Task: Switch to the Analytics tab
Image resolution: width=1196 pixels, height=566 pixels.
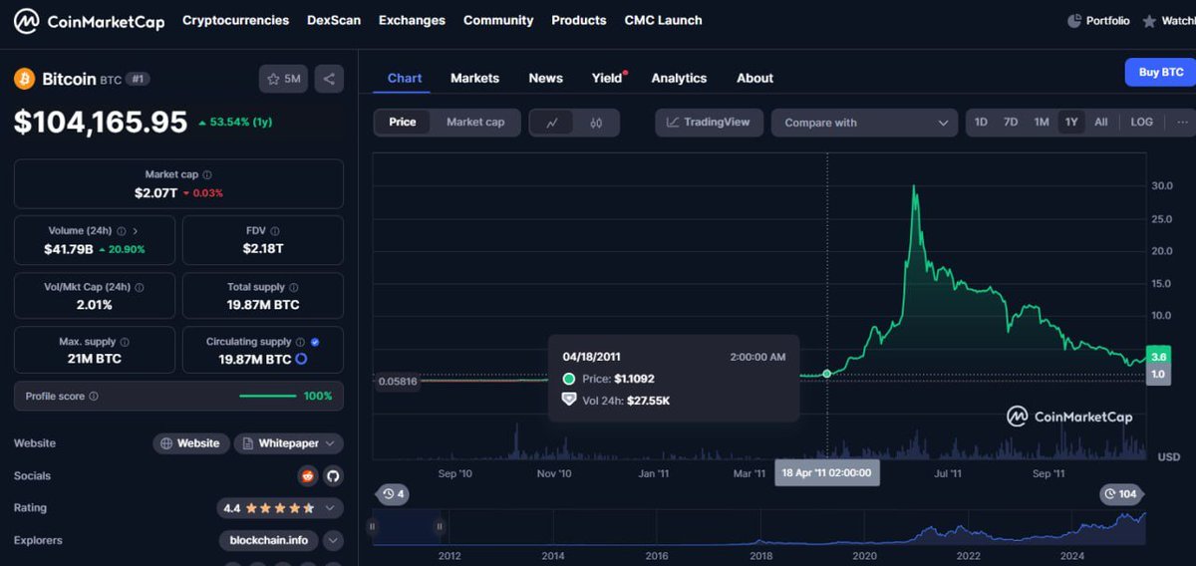Action: click(x=679, y=78)
